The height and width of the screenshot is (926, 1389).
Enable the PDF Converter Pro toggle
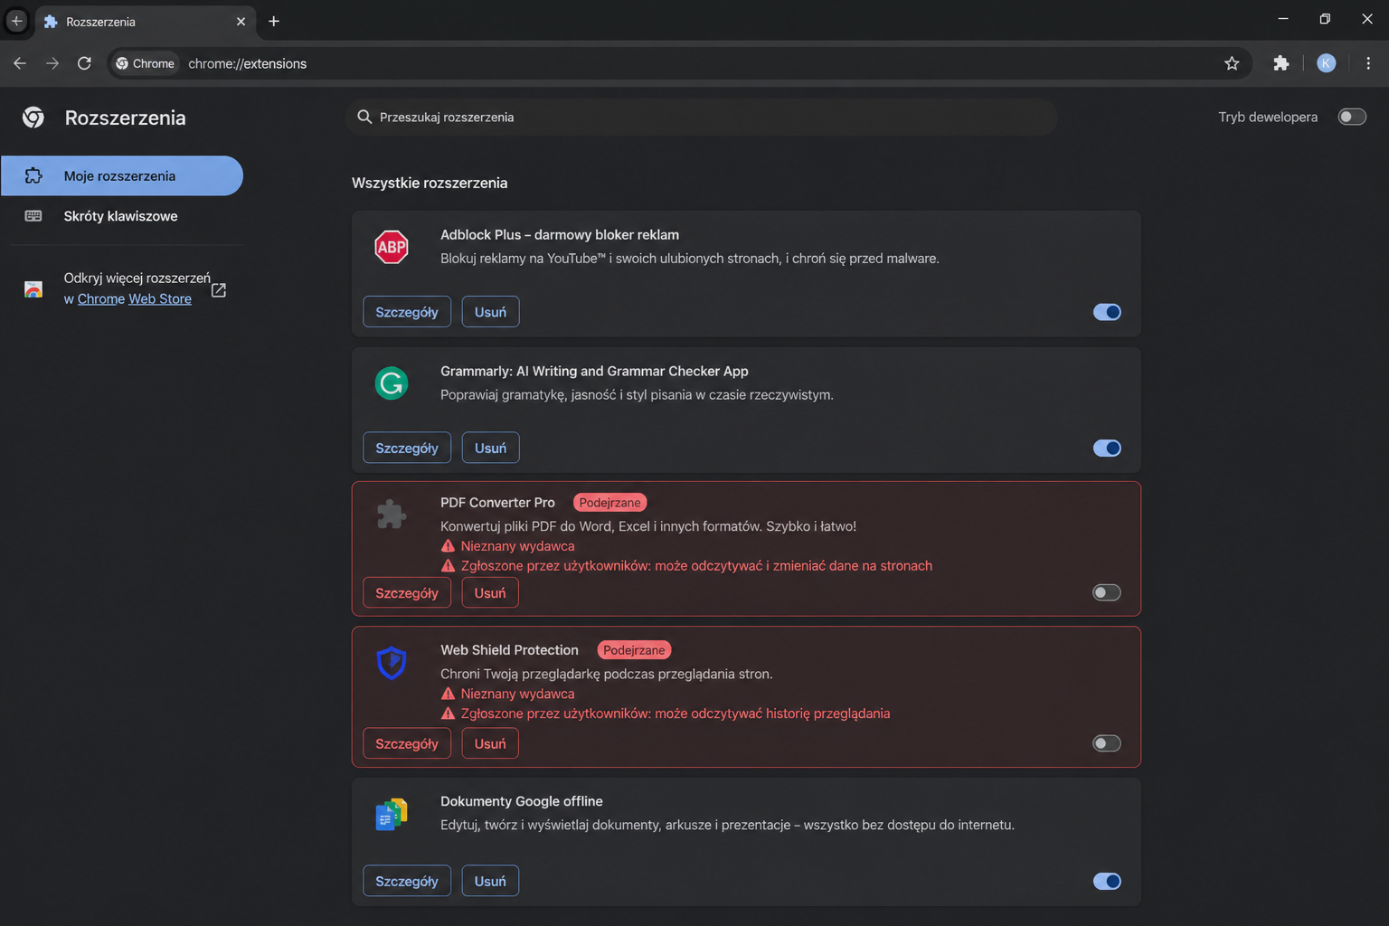(1107, 593)
